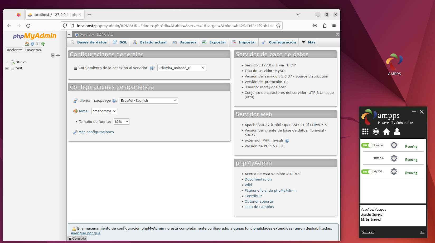Viewport: 435px width, 243px height.
Task: Open Firefox extensions puzzle icon
Action: 325,26
